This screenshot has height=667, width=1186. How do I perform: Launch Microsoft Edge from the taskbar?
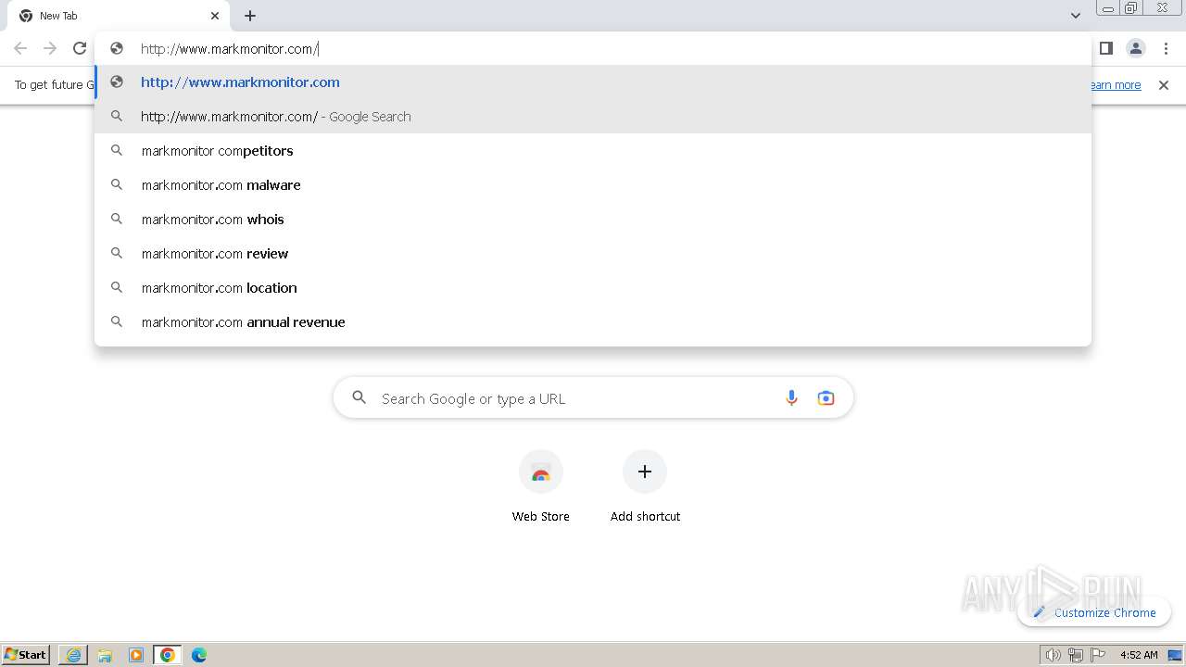[199, 655]
